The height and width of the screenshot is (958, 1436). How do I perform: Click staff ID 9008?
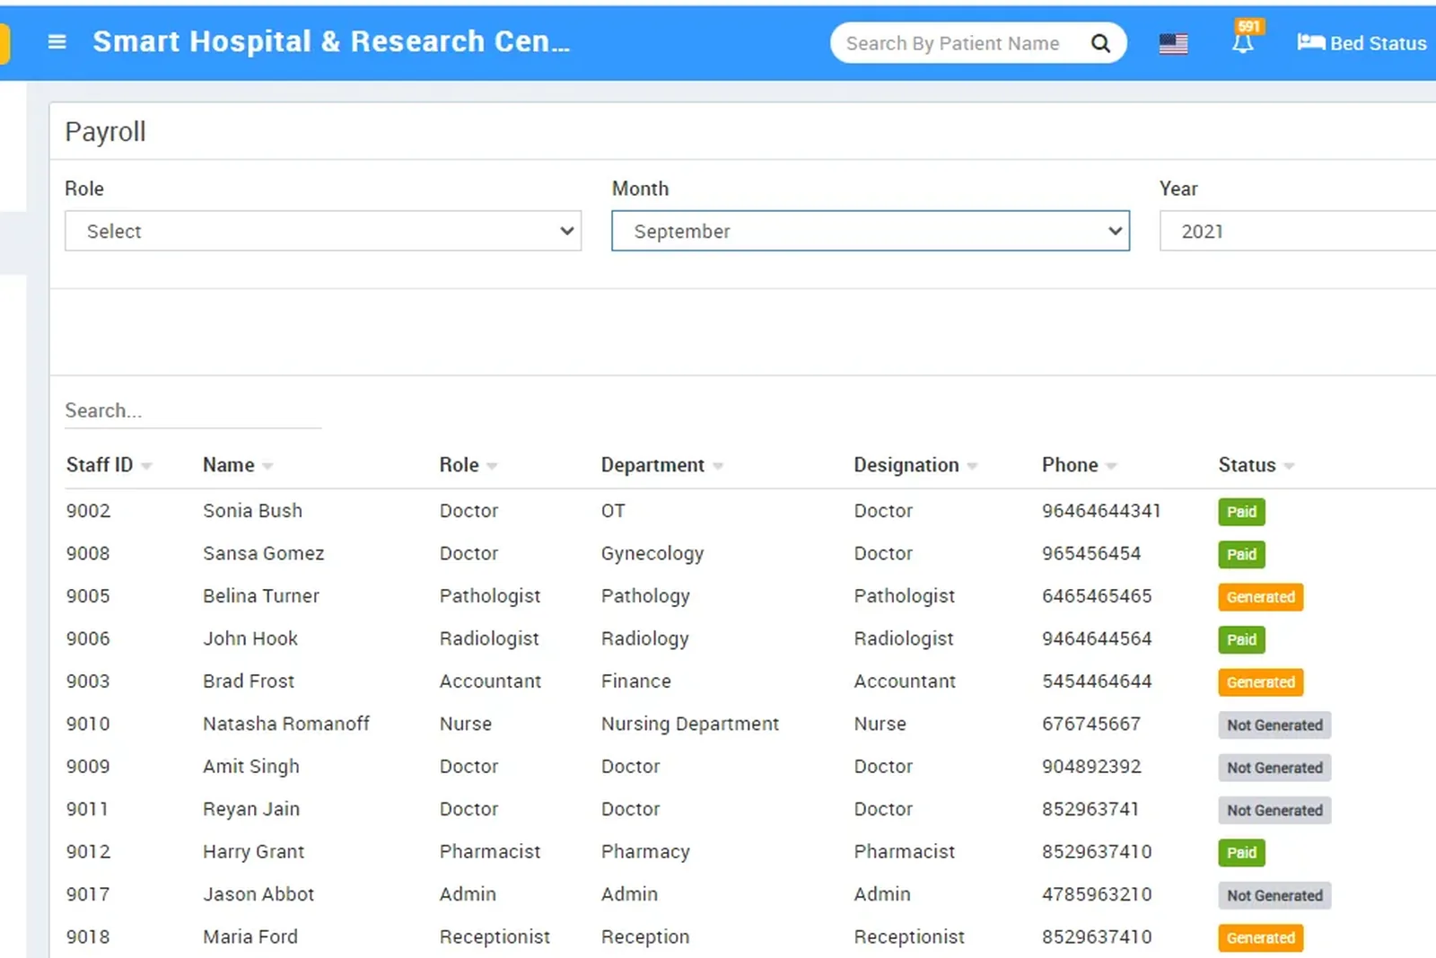88,553
